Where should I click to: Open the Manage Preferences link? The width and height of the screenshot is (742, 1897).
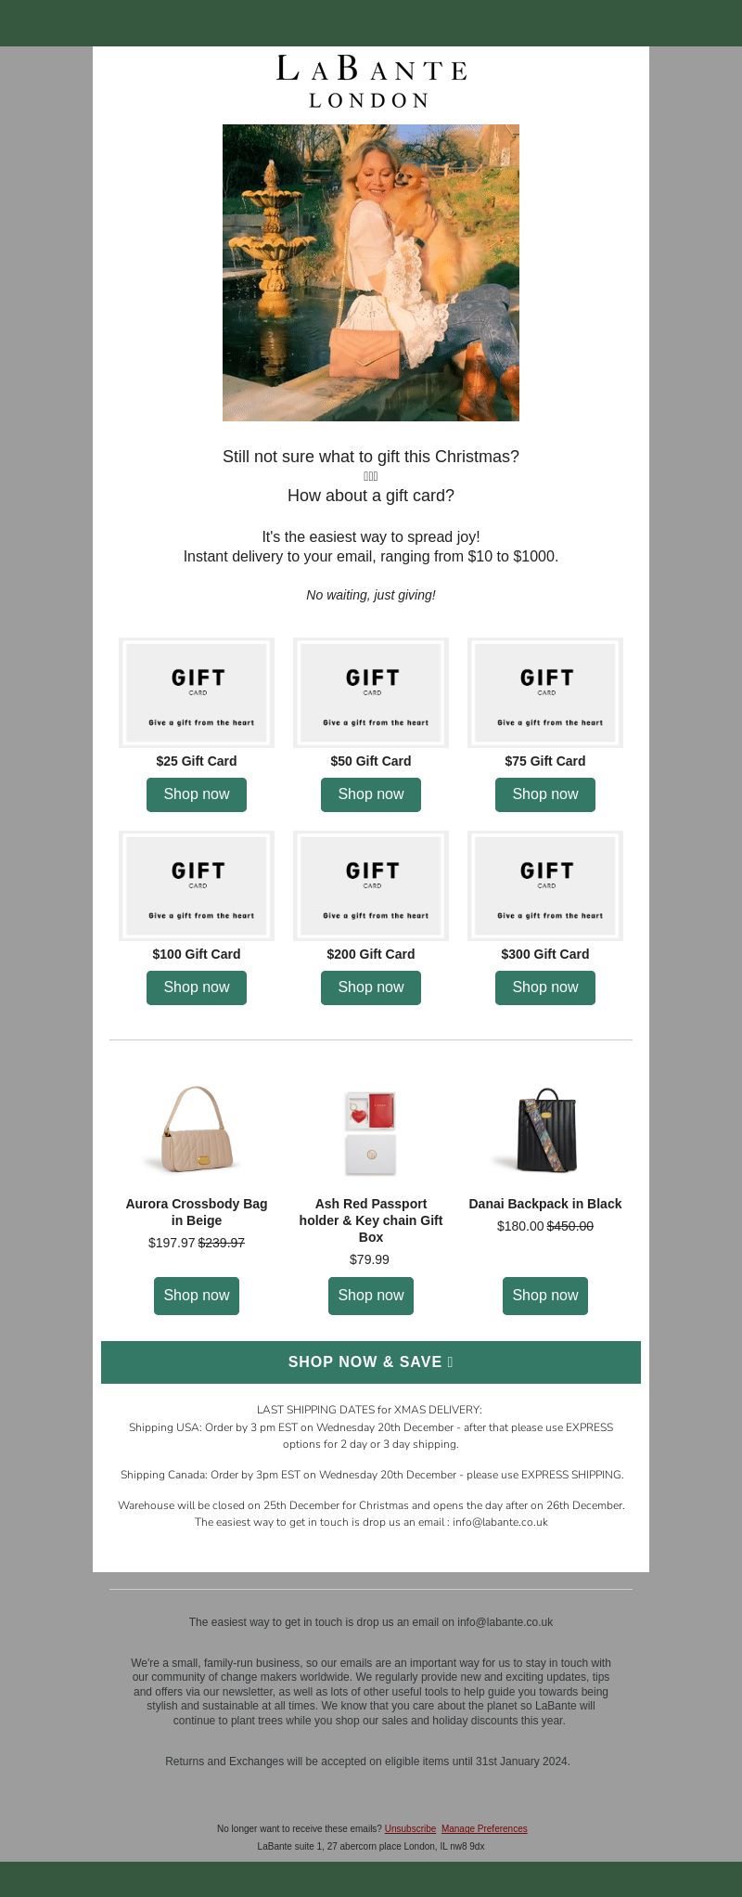484,1828
